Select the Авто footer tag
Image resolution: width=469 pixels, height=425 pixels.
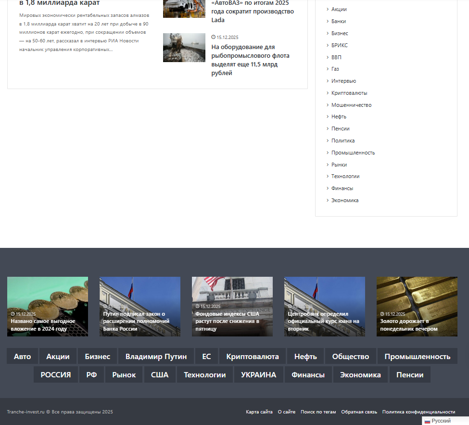[23, 356]
